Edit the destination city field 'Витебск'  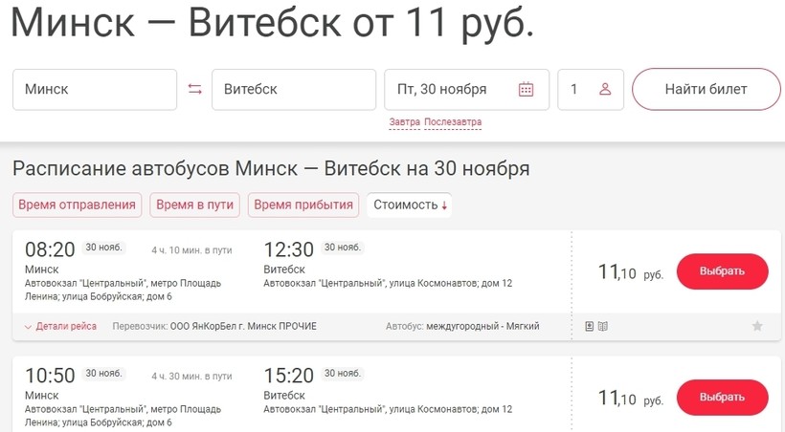pyautogui.click(x=293, y=90)
